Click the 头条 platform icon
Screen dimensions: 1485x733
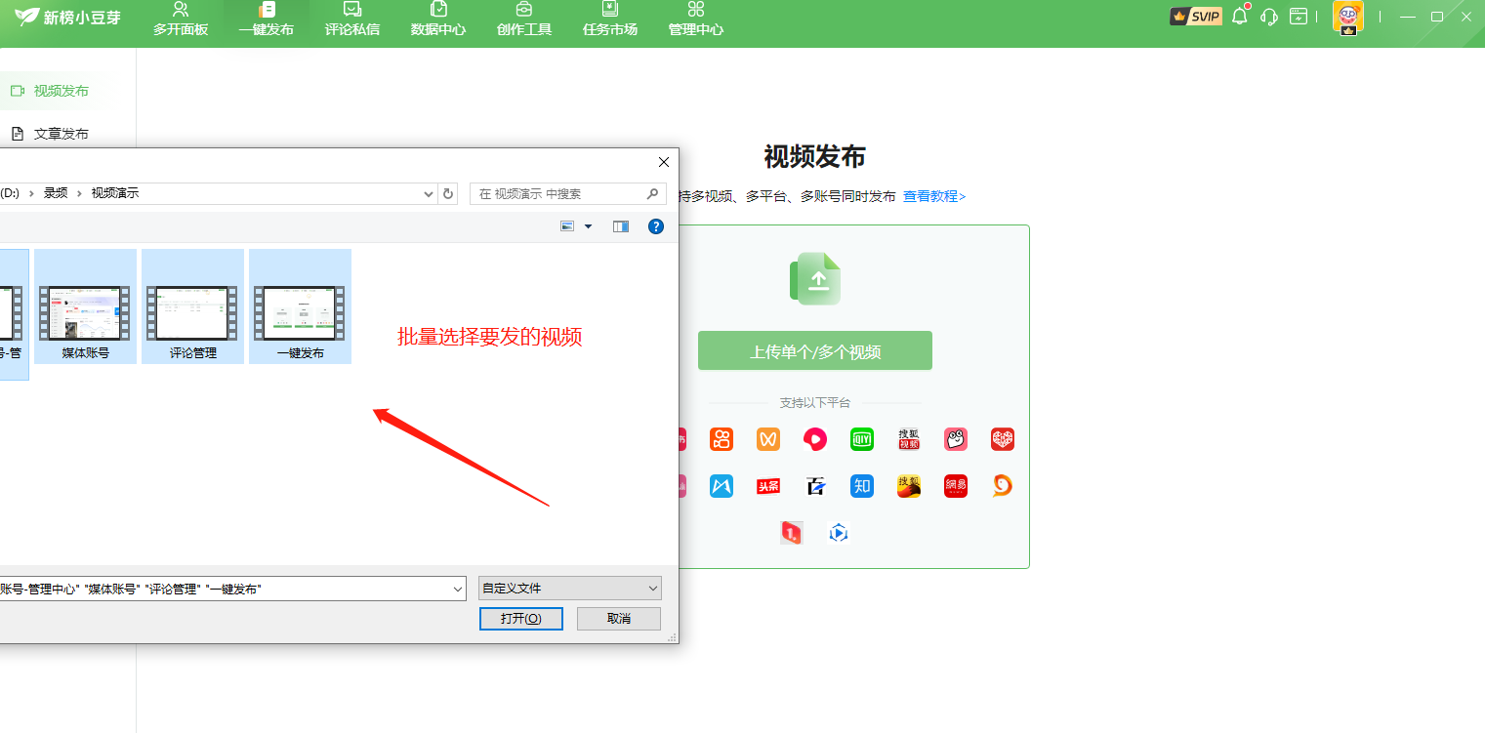point(768,486)
